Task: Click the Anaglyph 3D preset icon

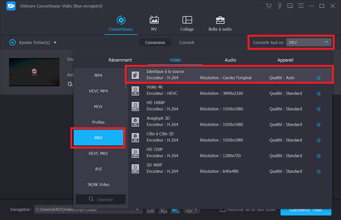Action: (x=135, y=122)
